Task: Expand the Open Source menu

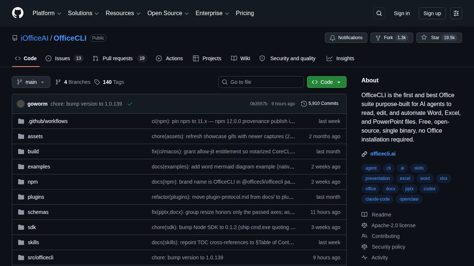Action: 168,13
